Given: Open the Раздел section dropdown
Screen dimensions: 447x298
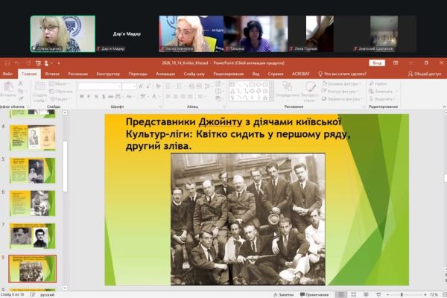Looking at the screenshot, I should pos(59,99).
